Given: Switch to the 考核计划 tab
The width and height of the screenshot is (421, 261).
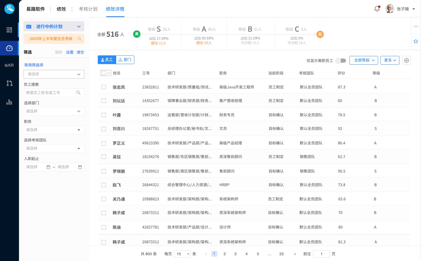Looking at the screenshot, I should coord(88,9).
